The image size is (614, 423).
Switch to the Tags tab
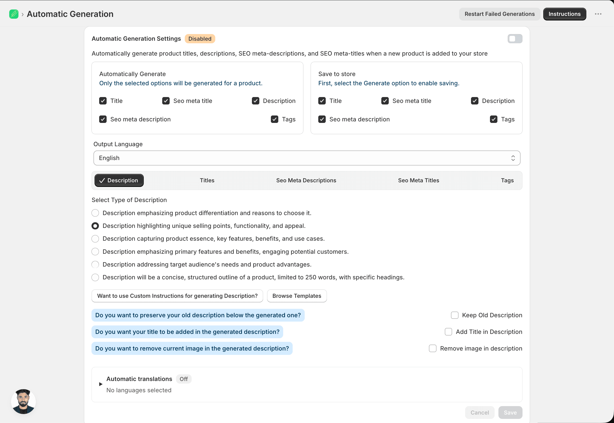point(507,180)
